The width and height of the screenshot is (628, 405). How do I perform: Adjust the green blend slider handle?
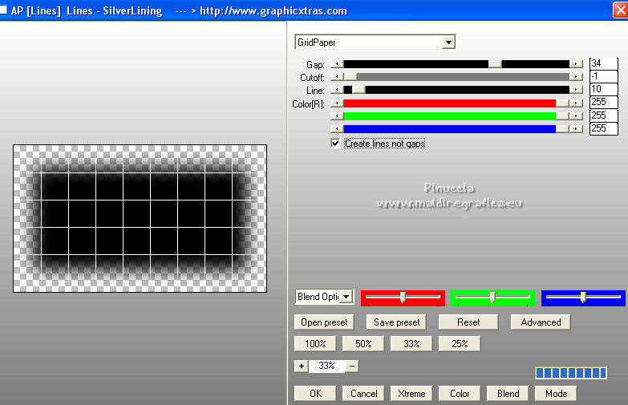click(x=492, y=297)
